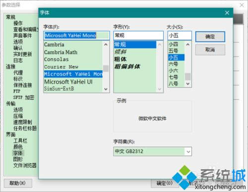Select 工具栏 item in tree
This screenshot has width=248, height=192.
[x=20, y=141]
